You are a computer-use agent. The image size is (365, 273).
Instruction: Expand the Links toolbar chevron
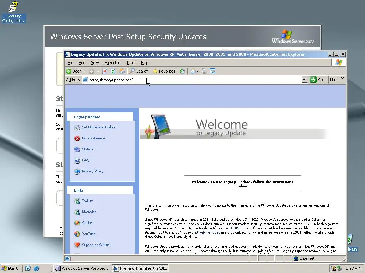pos(343,79)
